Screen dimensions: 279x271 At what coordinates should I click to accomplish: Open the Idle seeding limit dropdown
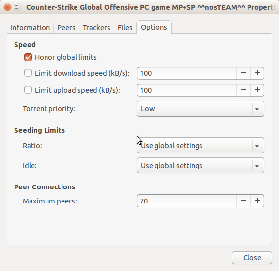[x=201, y=166]
